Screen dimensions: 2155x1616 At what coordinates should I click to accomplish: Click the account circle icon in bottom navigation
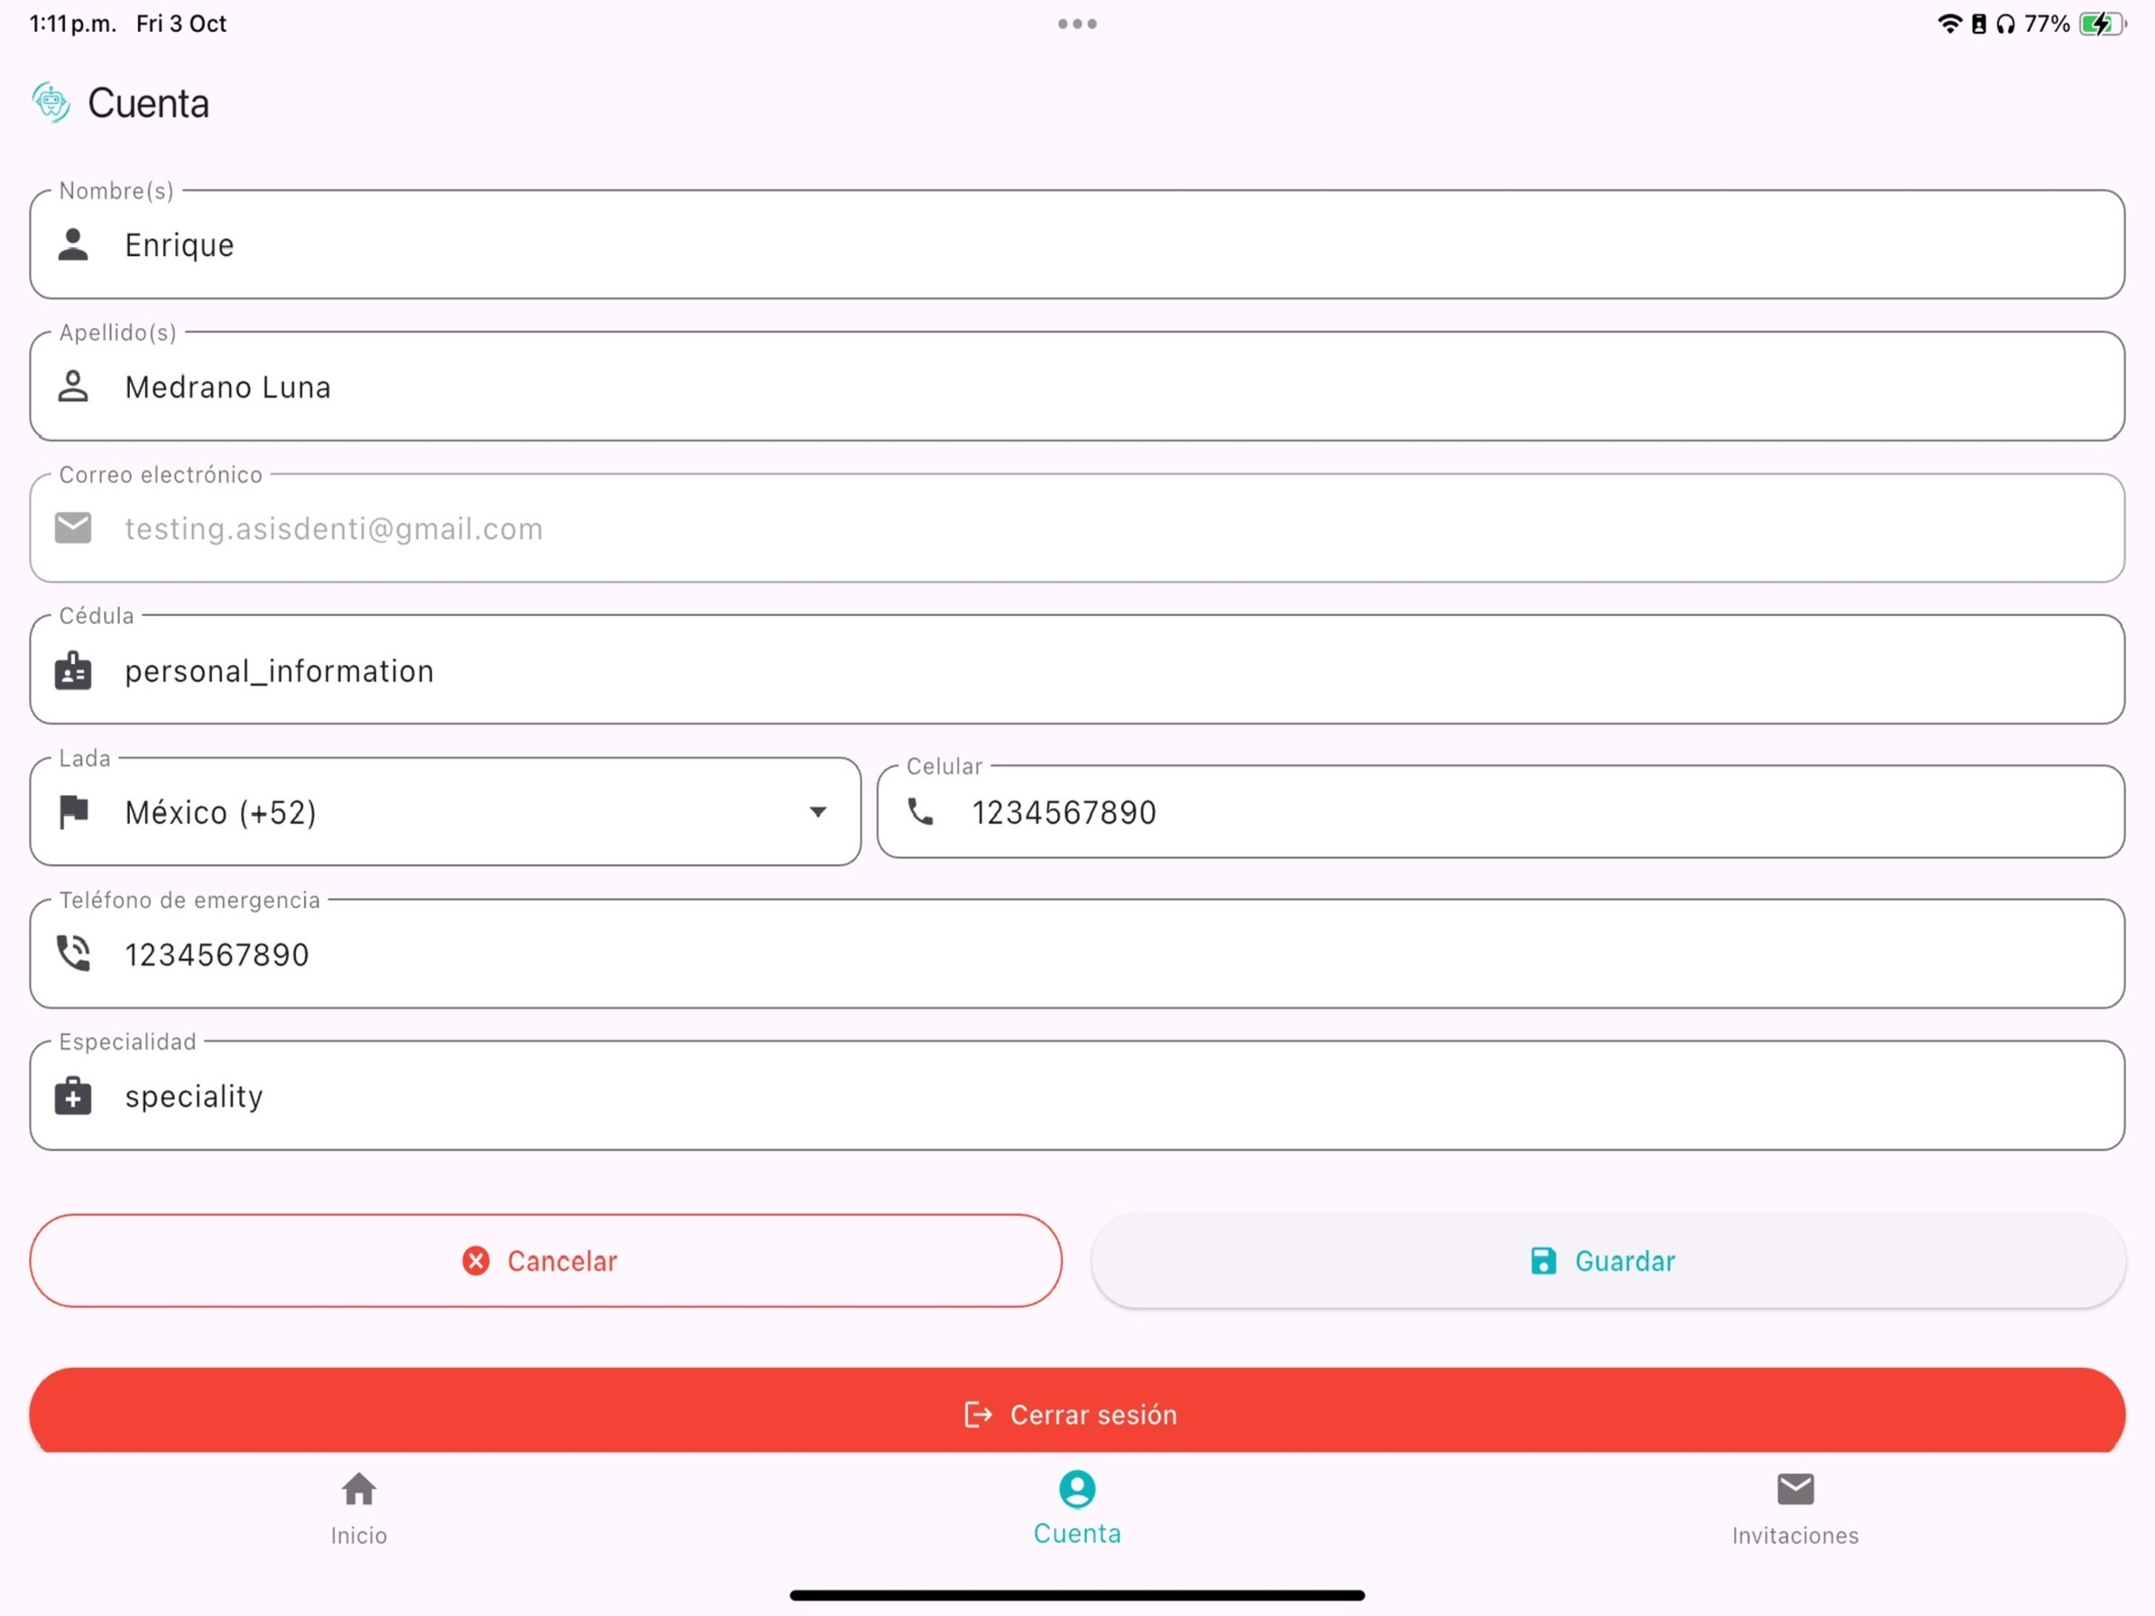coord(1077,1488)
